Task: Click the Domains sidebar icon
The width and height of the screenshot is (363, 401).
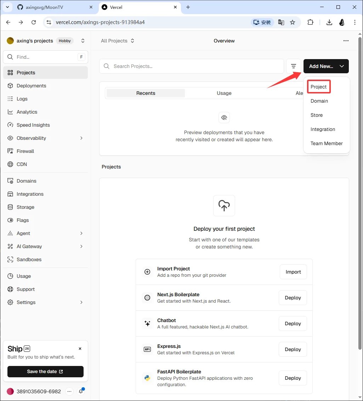Action: [x=10, y=181]
